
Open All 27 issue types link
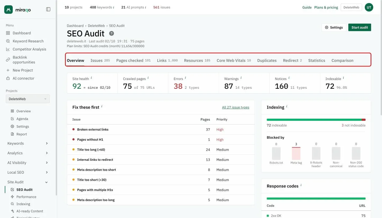236,107
